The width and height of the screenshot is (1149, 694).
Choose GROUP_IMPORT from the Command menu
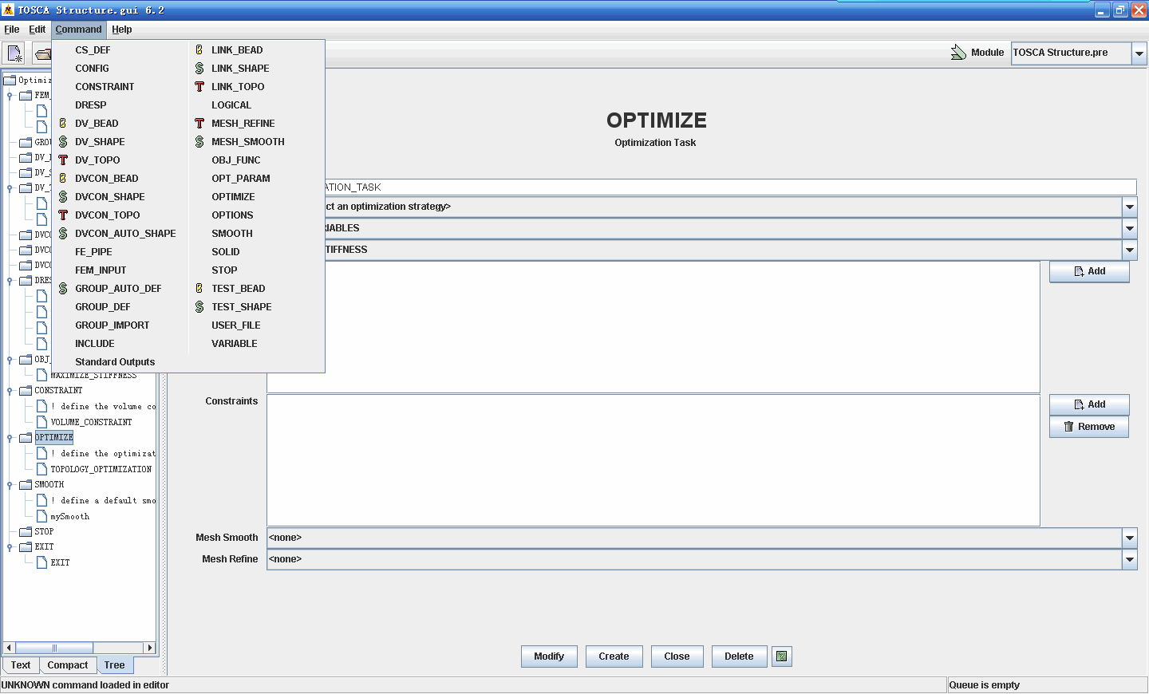coord(112,325)
